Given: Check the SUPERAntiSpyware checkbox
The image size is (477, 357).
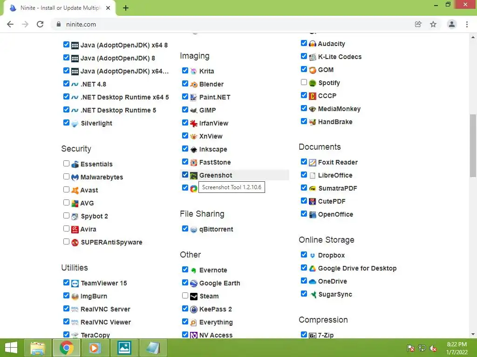Looking at the screenshot, I should click(66, 242).
